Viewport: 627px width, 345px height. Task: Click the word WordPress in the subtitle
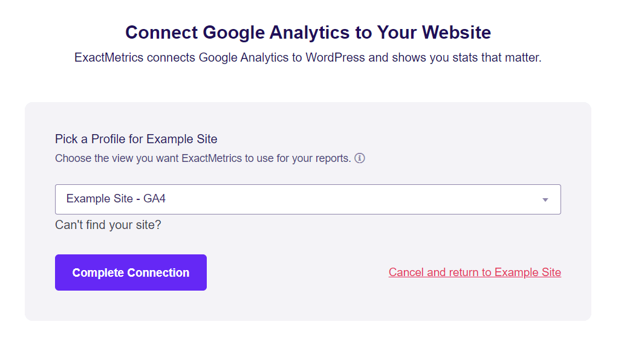pyautogui.click(x=335, y=57)
